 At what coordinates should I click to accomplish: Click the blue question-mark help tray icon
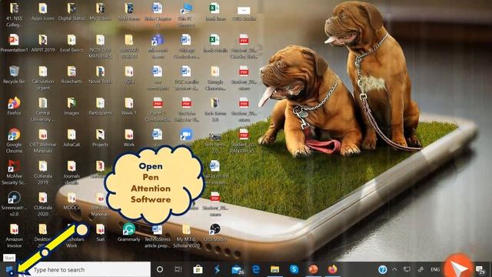coord(383,269)
